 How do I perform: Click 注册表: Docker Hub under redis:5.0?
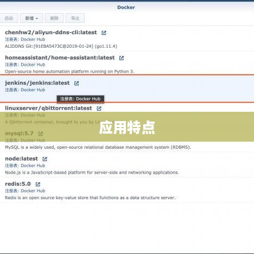25,191
